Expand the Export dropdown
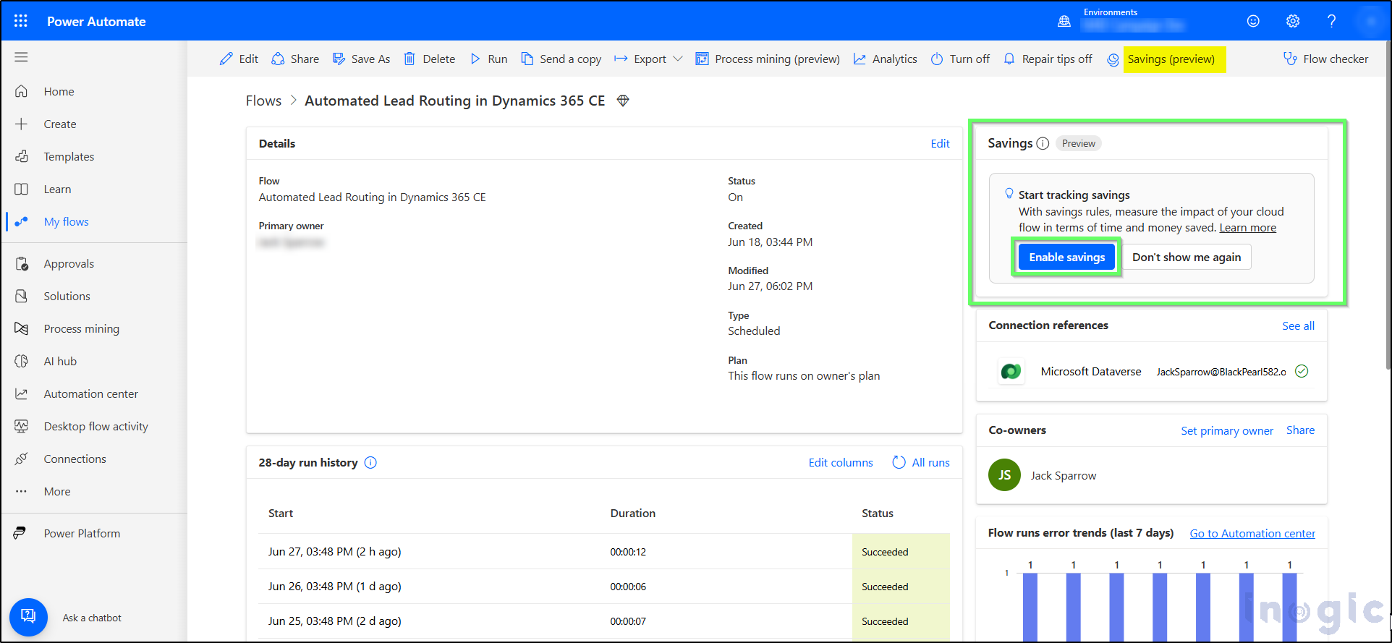 [677, 59]
